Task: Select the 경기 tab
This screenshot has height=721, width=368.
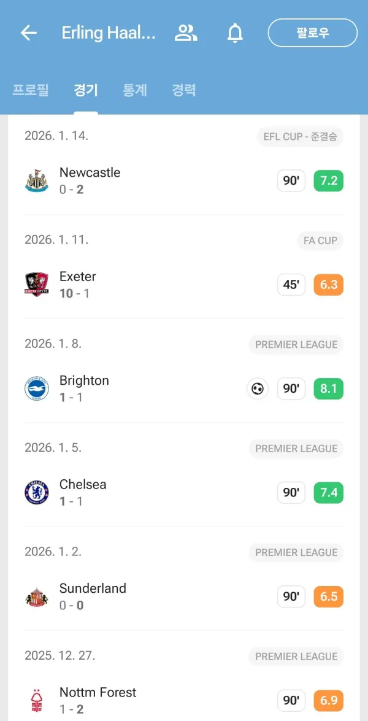Action: coord(86,90)
